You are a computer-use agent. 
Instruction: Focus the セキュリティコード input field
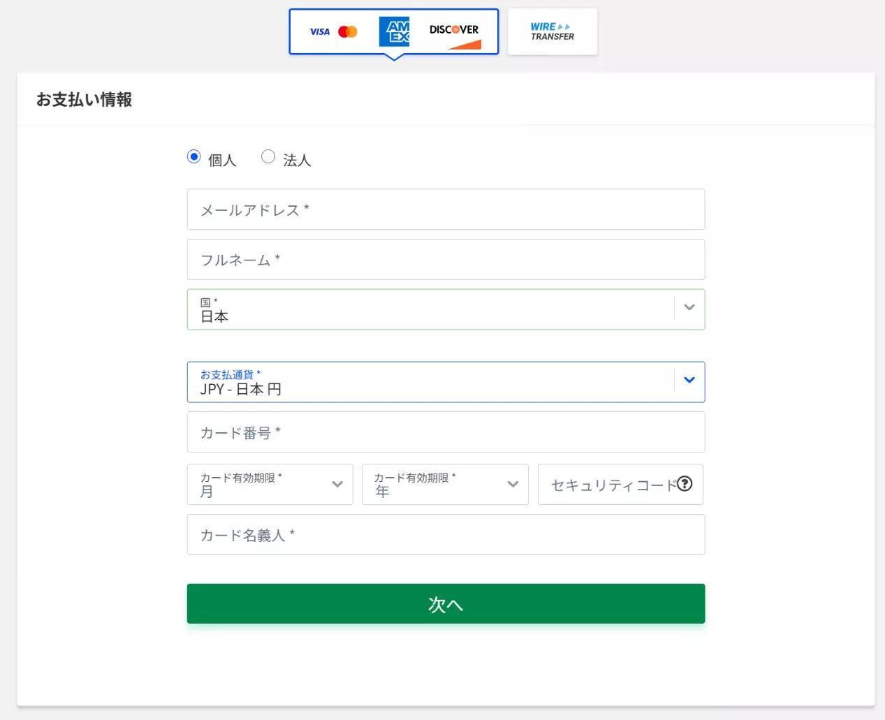coord(620,485)
